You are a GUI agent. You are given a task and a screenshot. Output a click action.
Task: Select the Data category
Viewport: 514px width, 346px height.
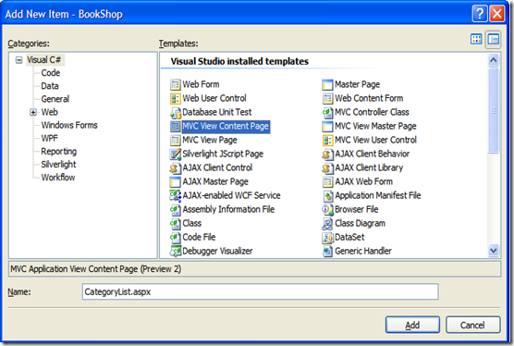click(50, 86)
